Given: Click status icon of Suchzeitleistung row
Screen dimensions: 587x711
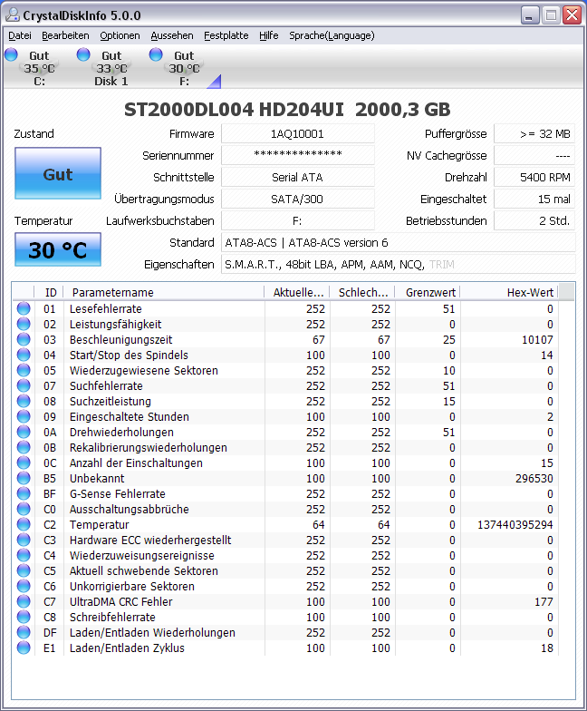Looking at the screenshot, I should [x=24, y=401].
